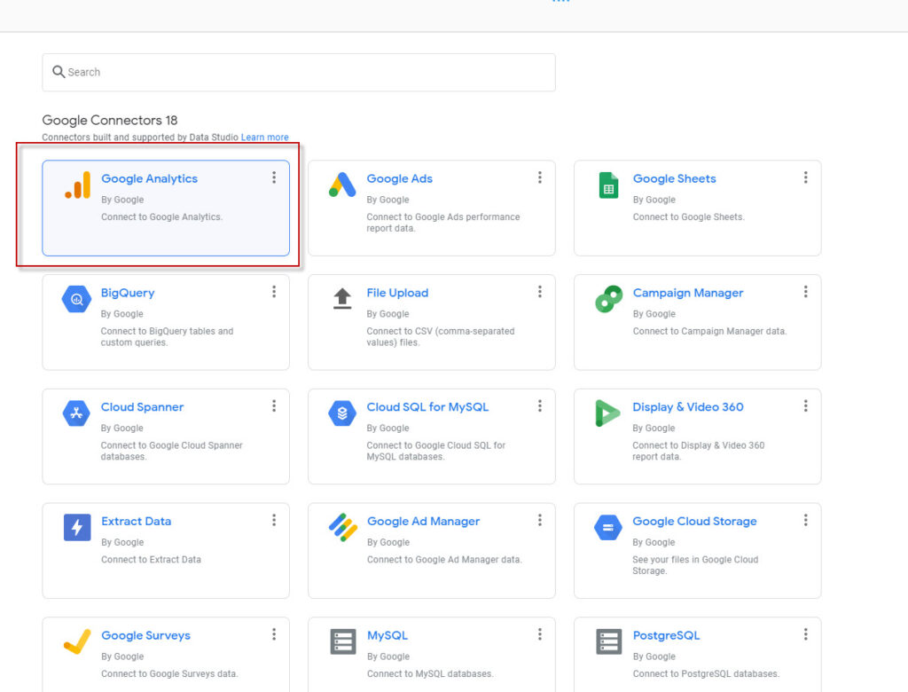Screen dimensions: 908x692
Task: Open the Google Cloud Storage three-dot menu
Action: coord(805,520)
